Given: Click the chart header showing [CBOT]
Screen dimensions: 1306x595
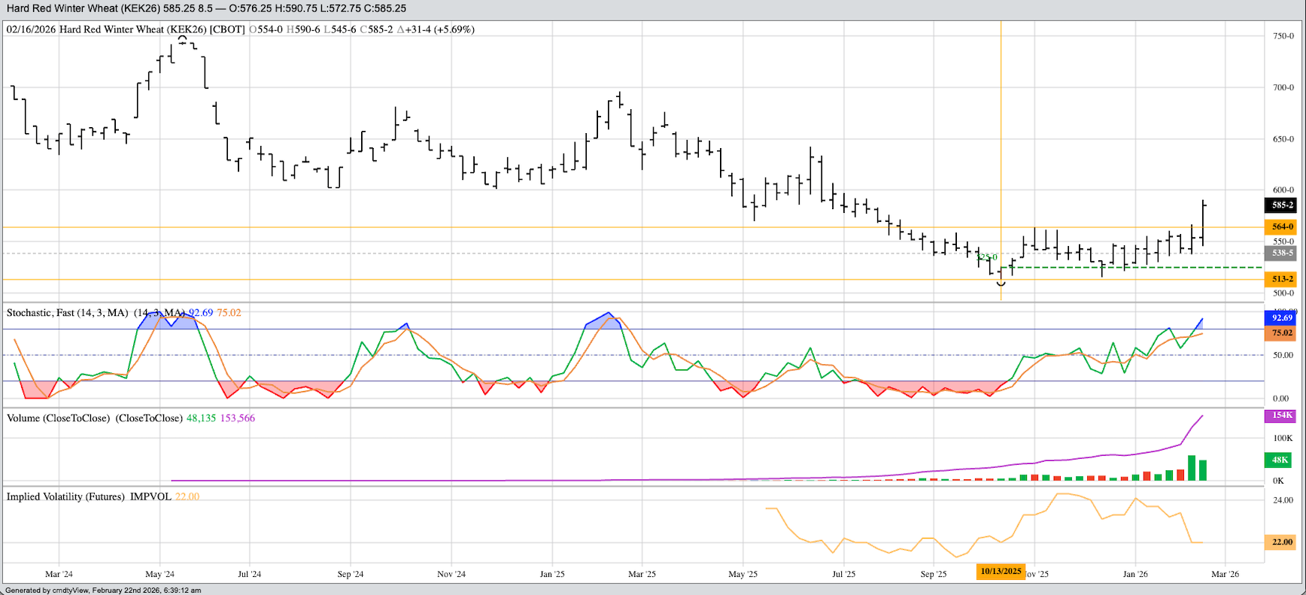Looking at the screenshot, I should click(x=227, y=29).
